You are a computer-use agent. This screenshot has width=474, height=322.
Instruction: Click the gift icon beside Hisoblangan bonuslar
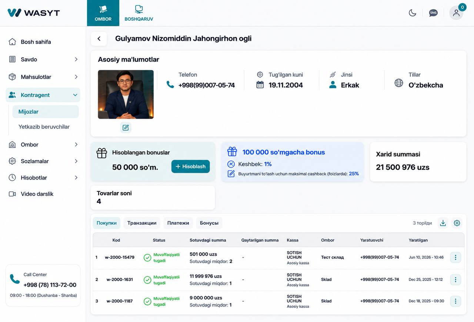coord(101,153)
